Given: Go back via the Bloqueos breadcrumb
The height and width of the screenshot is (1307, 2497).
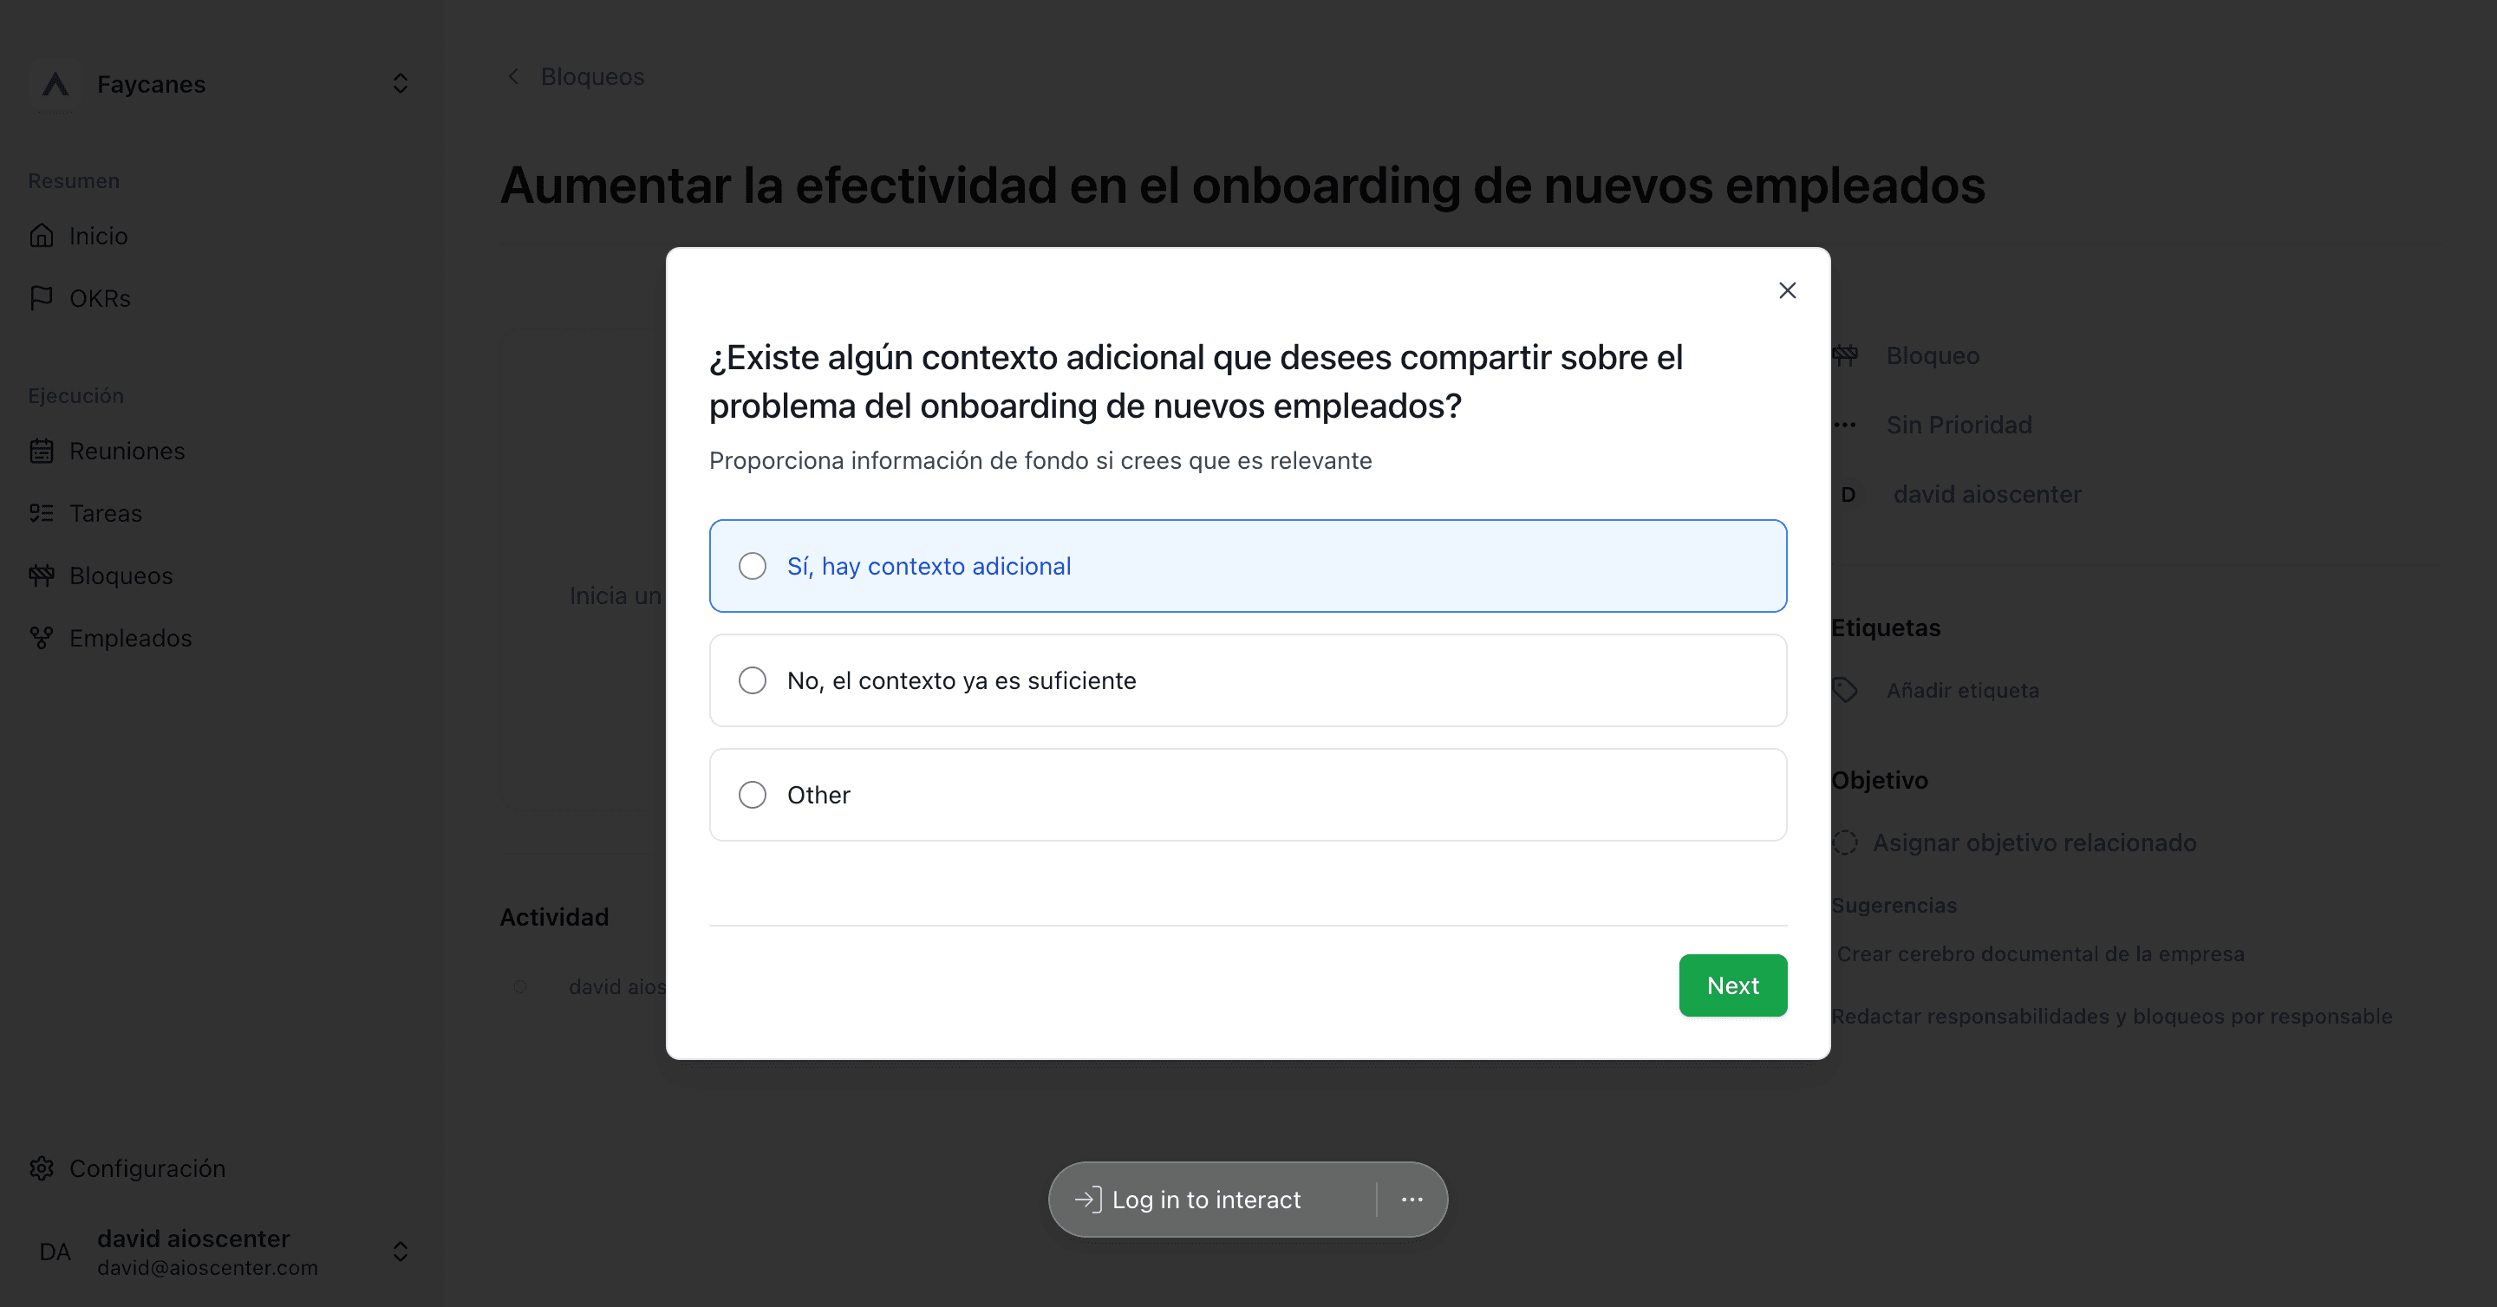Looking at the screenshot, I should 576,76.
